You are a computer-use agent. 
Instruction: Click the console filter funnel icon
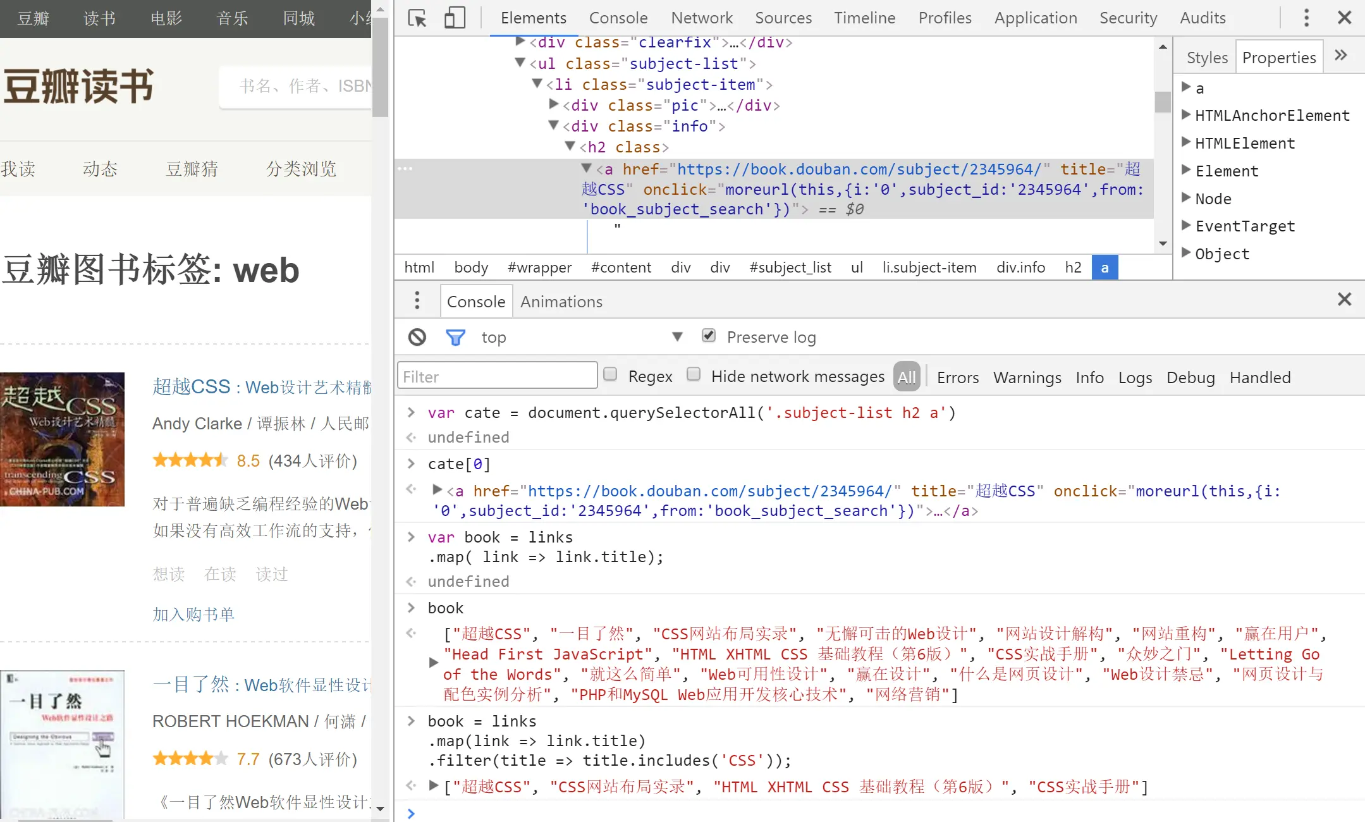tap(455, 337)
